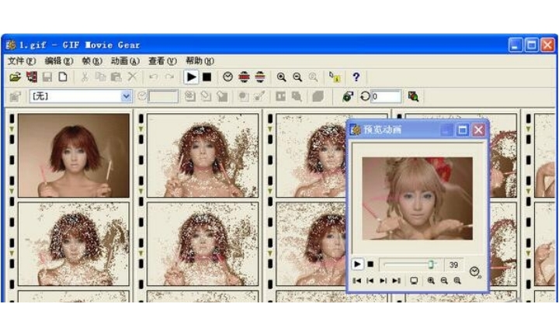Viewport: 559px width, 335px height.
Task: Click the yellow properties info icon
Action: click(335, 77)
